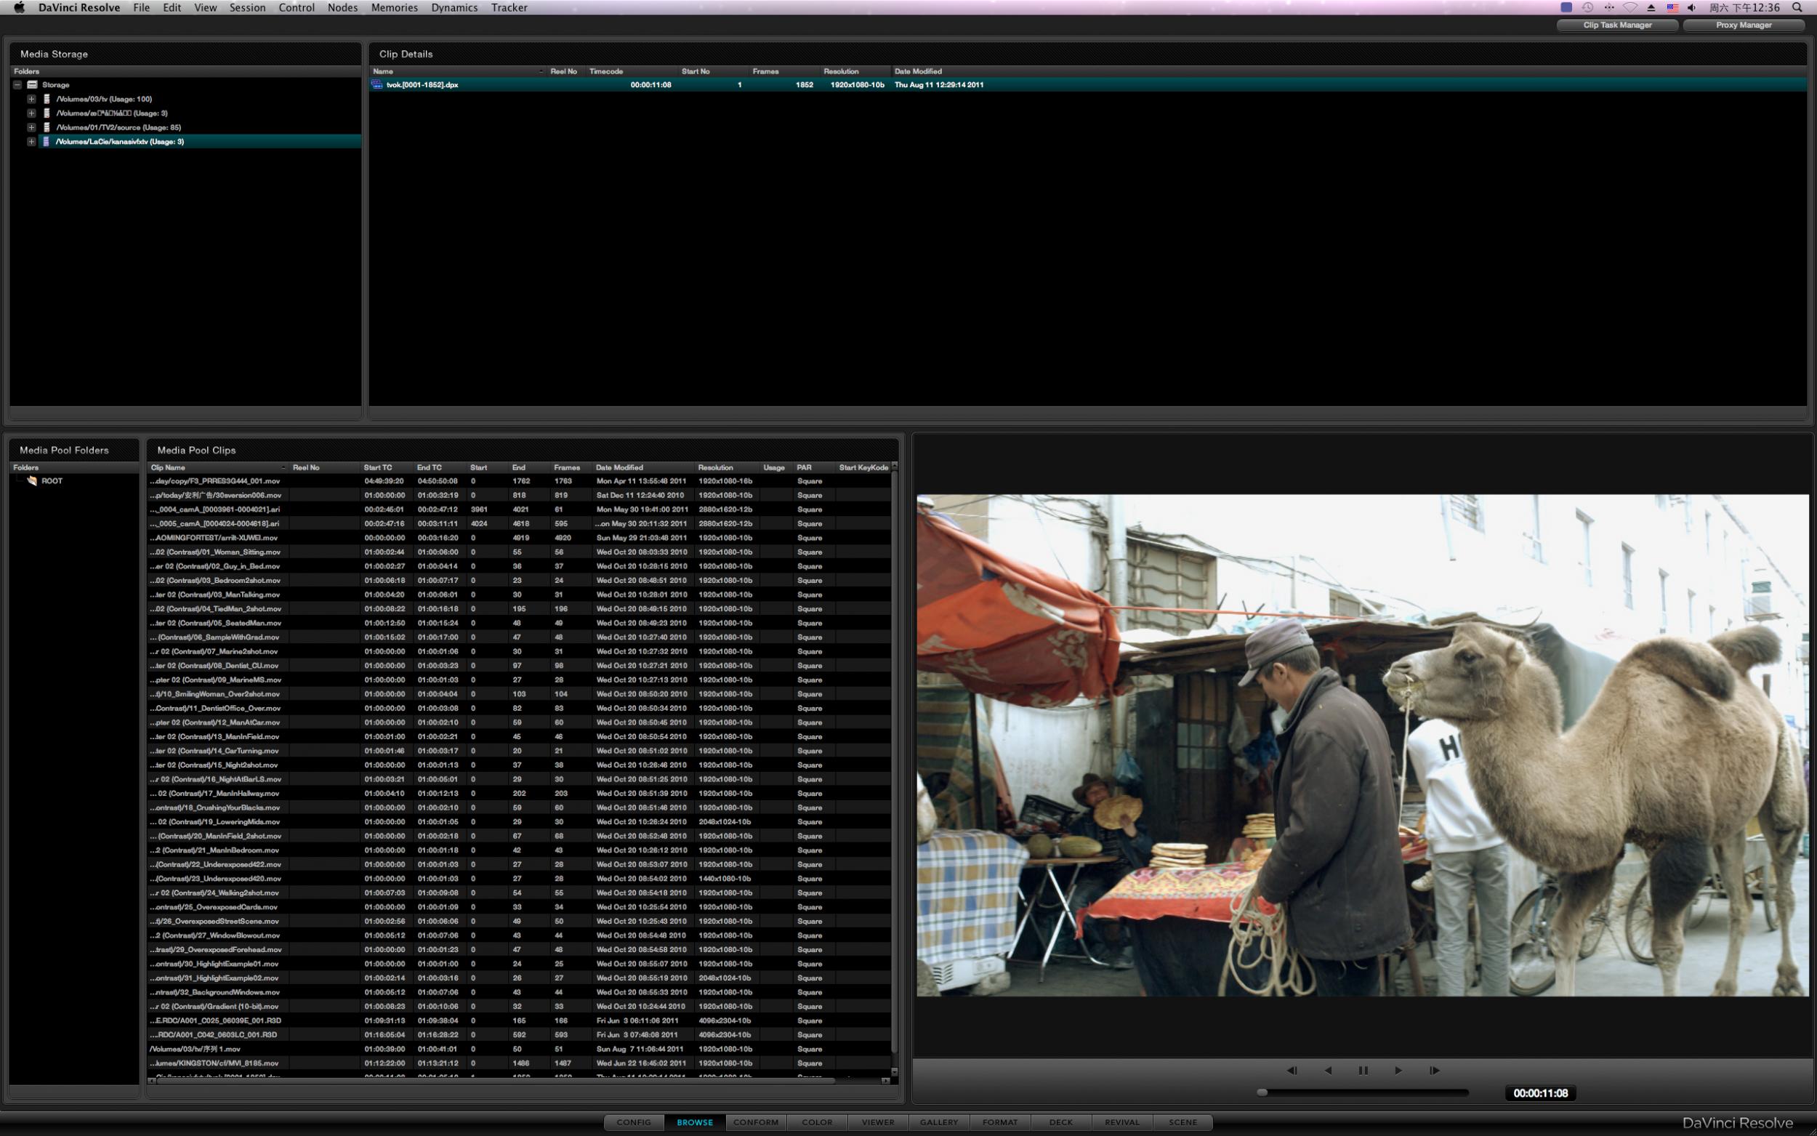The width and height of the screenshot is (1817, 1136).
Task: Open the Clip Task Manager
Action: coord(1617,25)
